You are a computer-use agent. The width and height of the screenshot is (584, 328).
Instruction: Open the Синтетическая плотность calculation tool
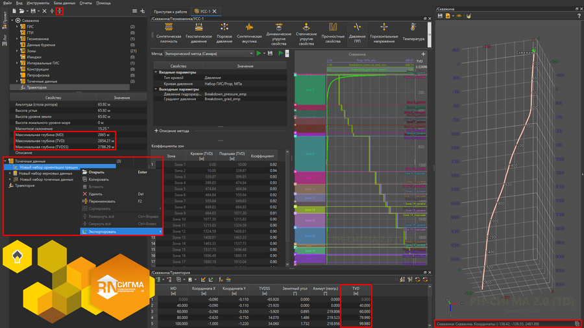(168, 27)
